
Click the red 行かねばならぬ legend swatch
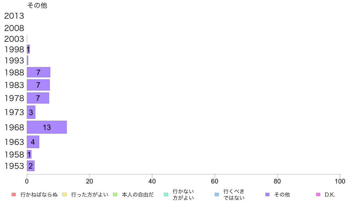pyautogui.click(x=14, y=195)
